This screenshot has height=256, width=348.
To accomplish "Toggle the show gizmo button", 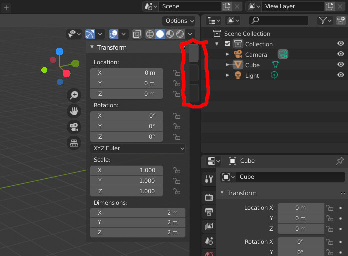I will [x=90, y=34].
